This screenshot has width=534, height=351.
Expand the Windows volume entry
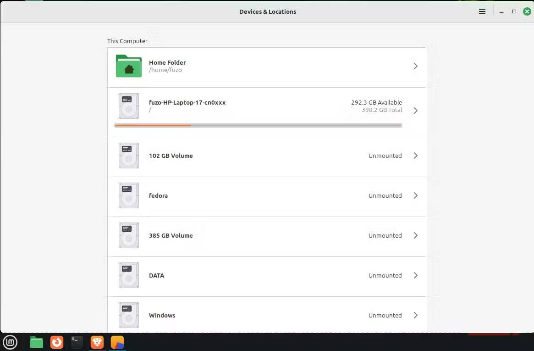click(x=416, y=315)
